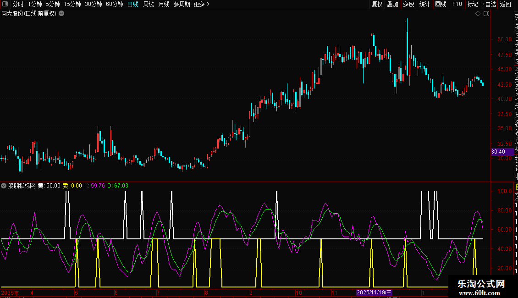Click the 黄: 50.00 indicator value
This screenshot has width=518, height=298.
pos(49,186)
